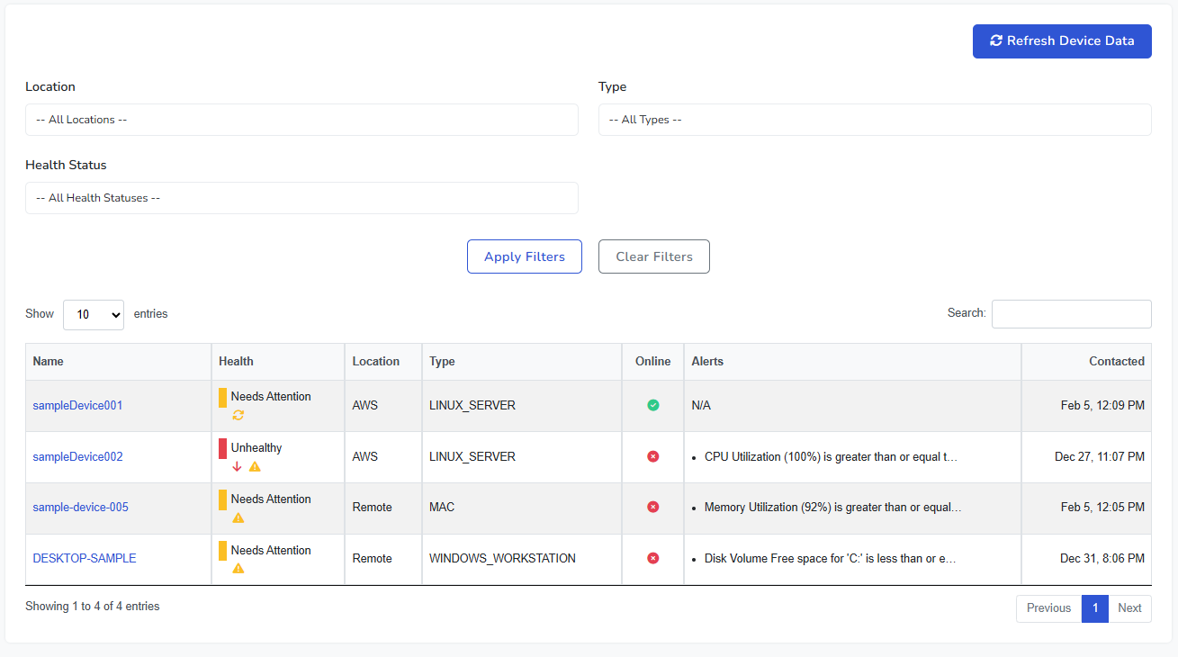The width and height of the screenshot is (1178, 657).
Task: Click the red offline icon for sampleDevice002
Action: [653, 457]
